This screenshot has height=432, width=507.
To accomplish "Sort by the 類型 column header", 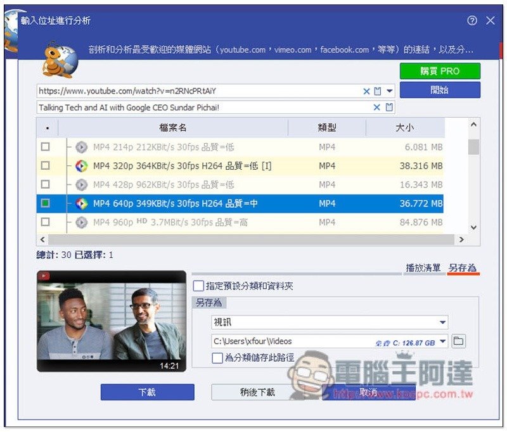I will (x=327, y=127).
